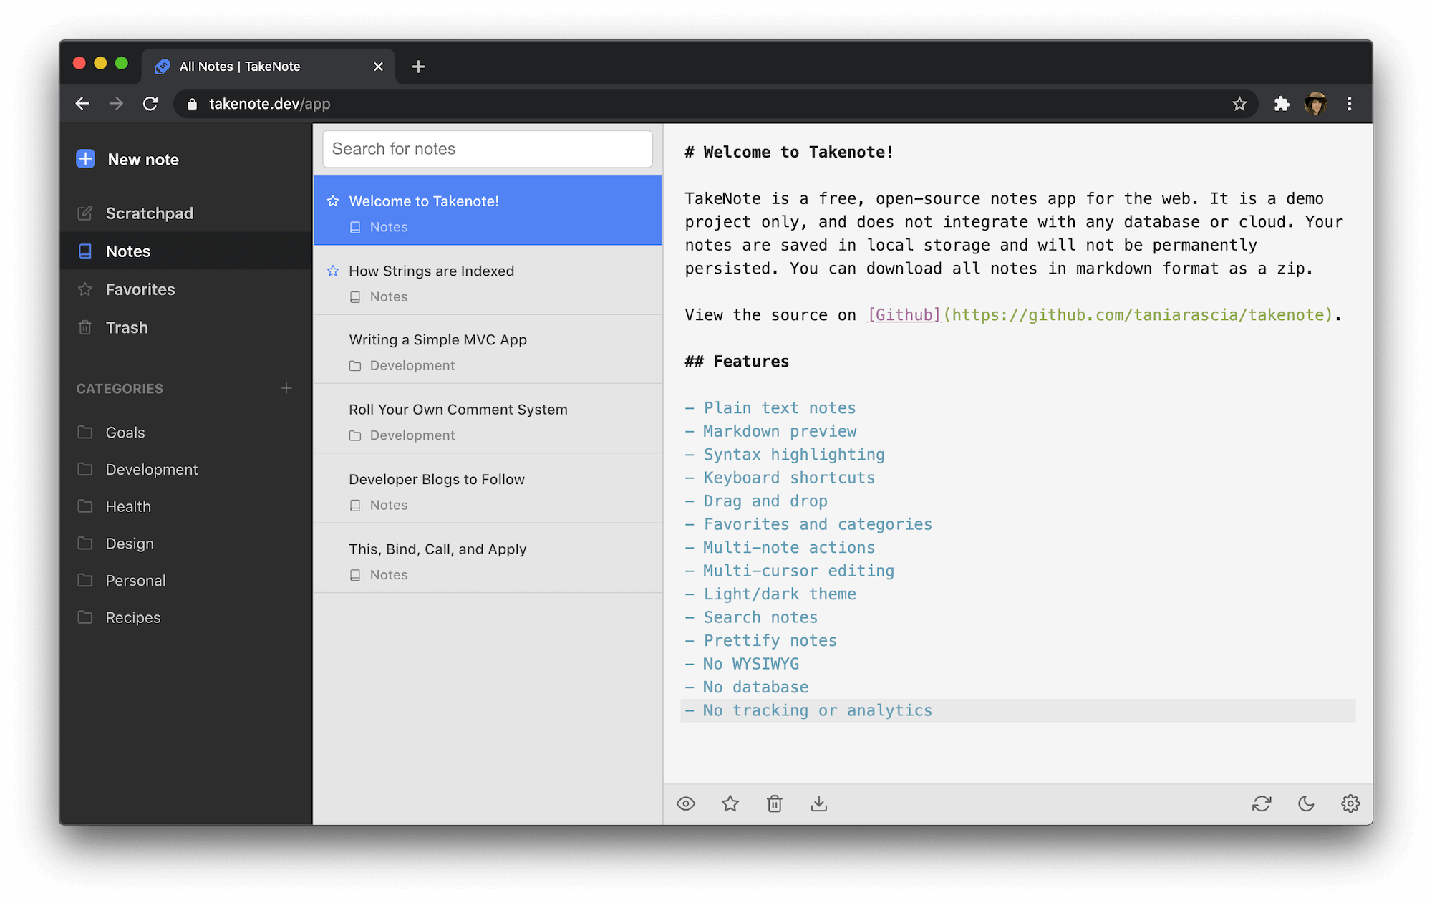Click the delete/trash icon in toolbar
The image size is (1432, 903).
point(775,804)
